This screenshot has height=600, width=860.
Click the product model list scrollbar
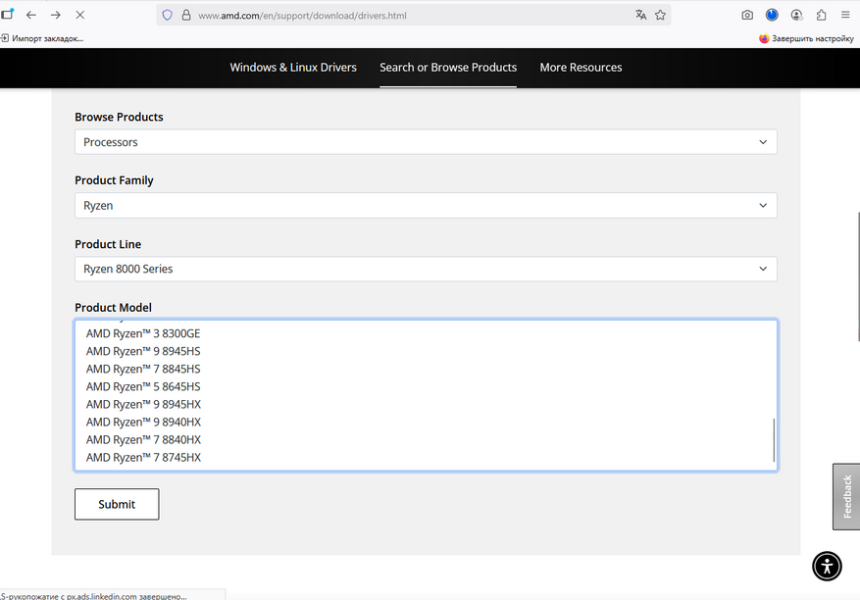tap(774, 439)
